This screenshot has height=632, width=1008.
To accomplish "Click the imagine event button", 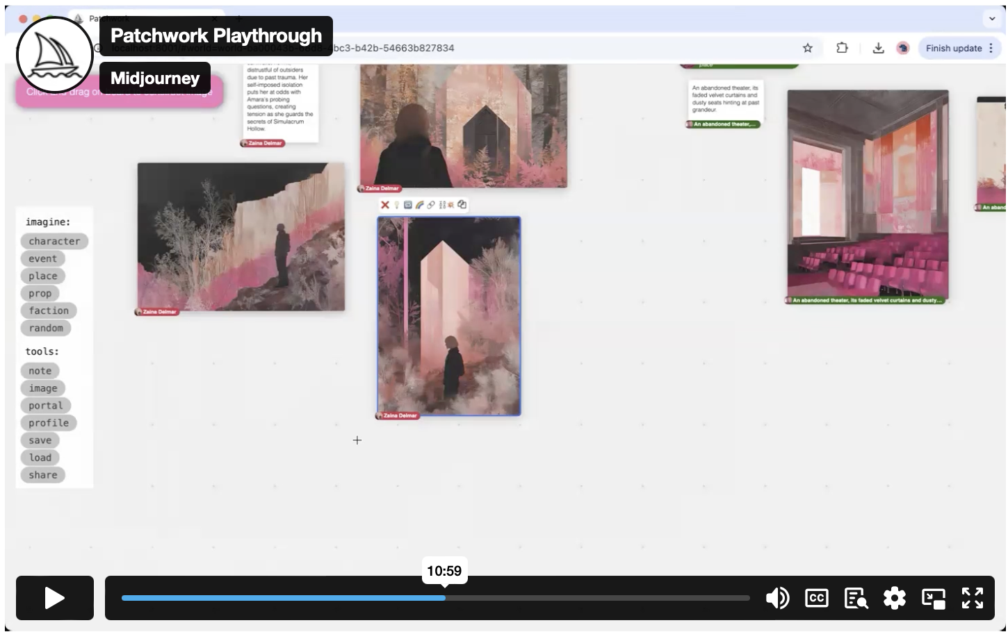I will tap(43, 258).
